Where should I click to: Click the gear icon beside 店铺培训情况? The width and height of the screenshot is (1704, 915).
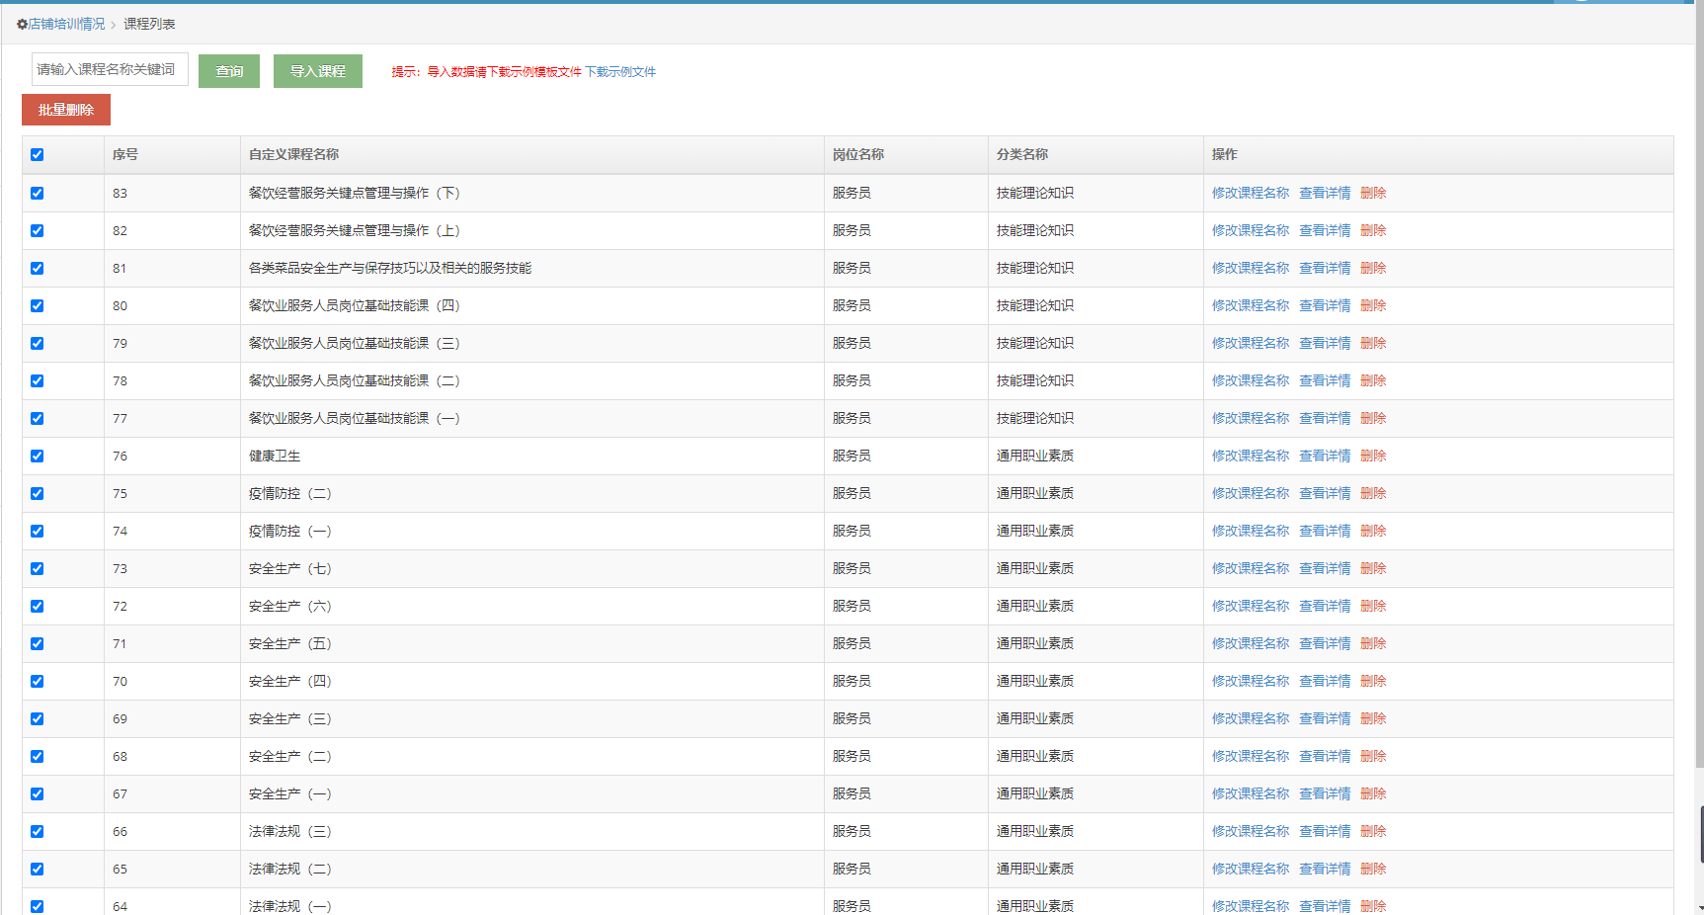22,25
